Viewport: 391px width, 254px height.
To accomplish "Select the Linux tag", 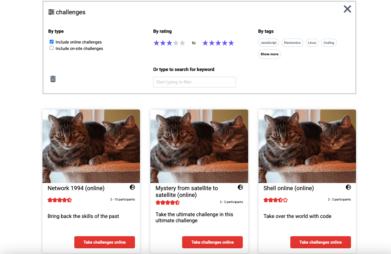I will click(312, 42).
